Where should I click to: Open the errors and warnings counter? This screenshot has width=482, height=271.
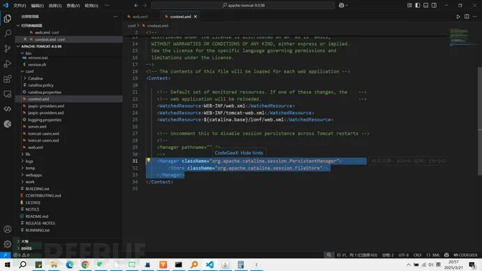coord(21,255)
